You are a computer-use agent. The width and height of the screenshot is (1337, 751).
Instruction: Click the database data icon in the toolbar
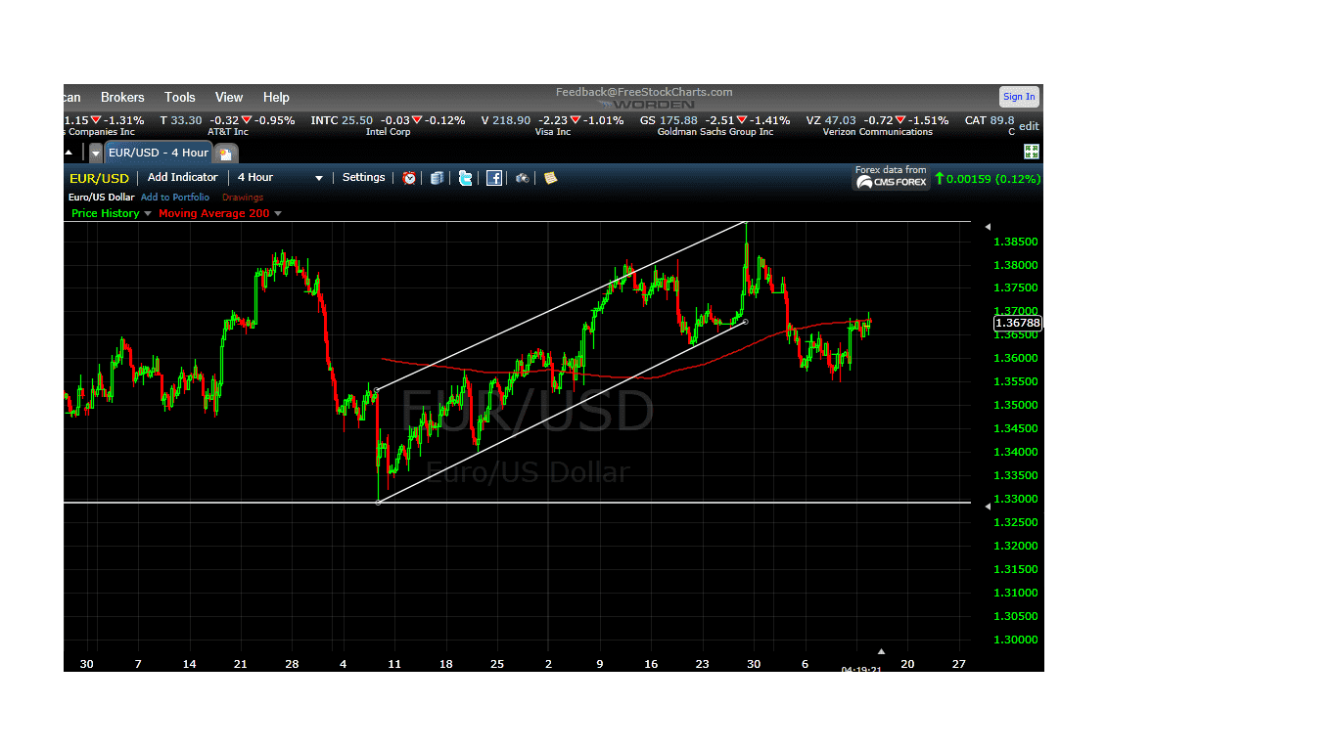tap(437, 178)
